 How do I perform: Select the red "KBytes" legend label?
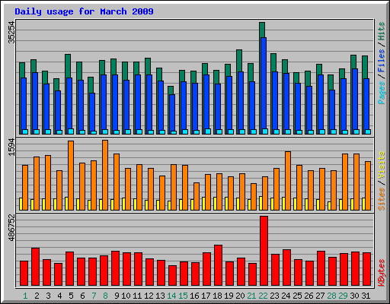click(x=381, y=273)
